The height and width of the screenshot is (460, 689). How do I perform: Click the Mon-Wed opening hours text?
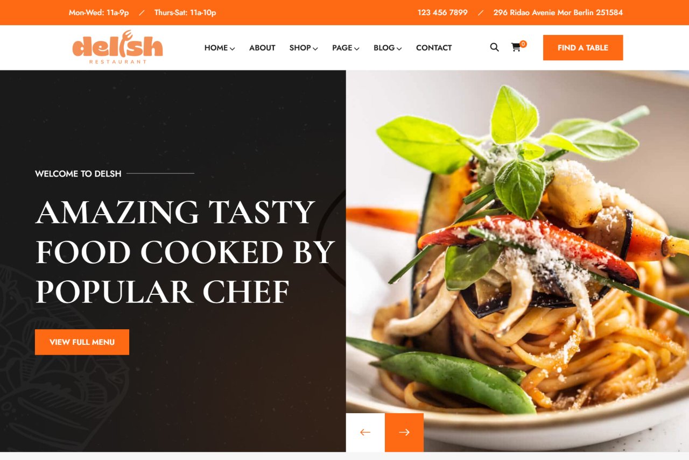(99, 12)
